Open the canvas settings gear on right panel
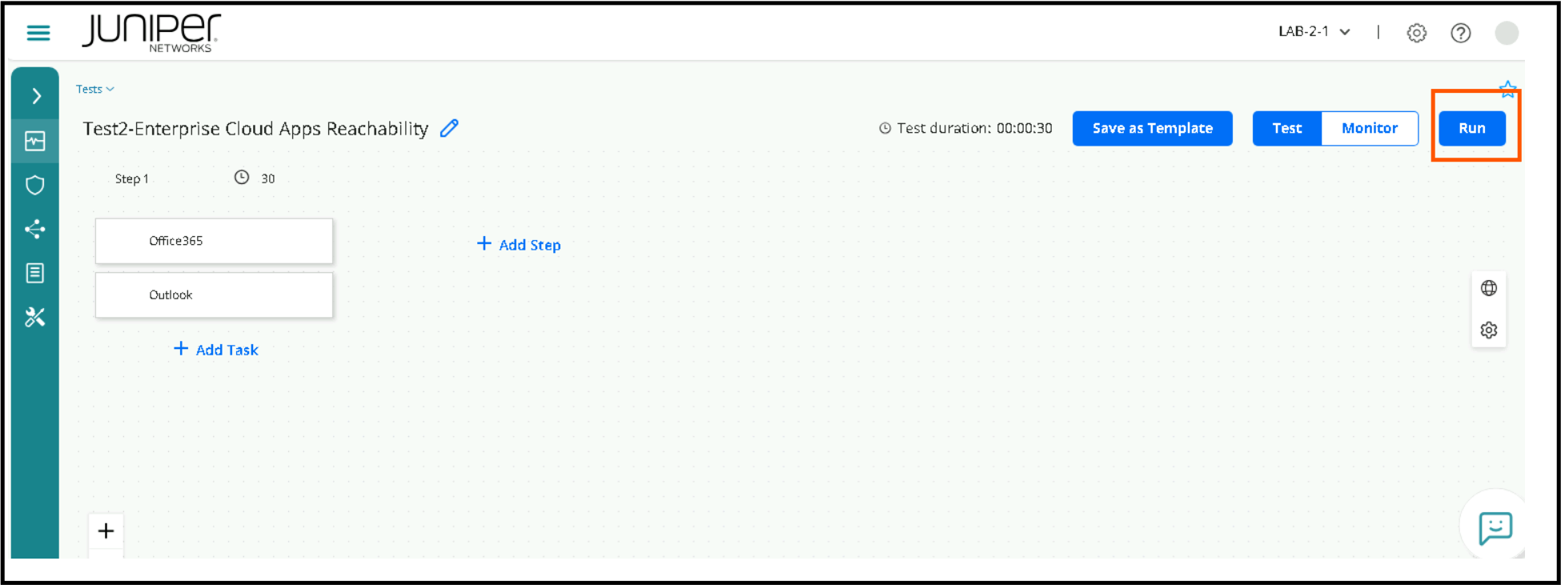Image resolution: width=1561 pixels, height=585 pixels. [1489, 330]
